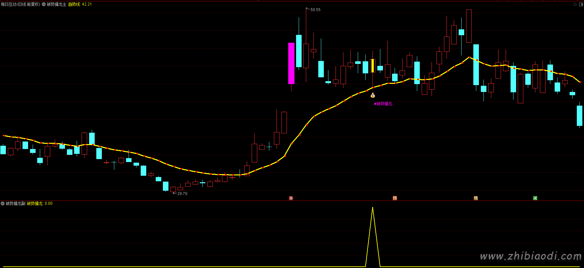Click the 每日互动 stock title label
The image size is (584, 268).
click(x=20, y=4)
